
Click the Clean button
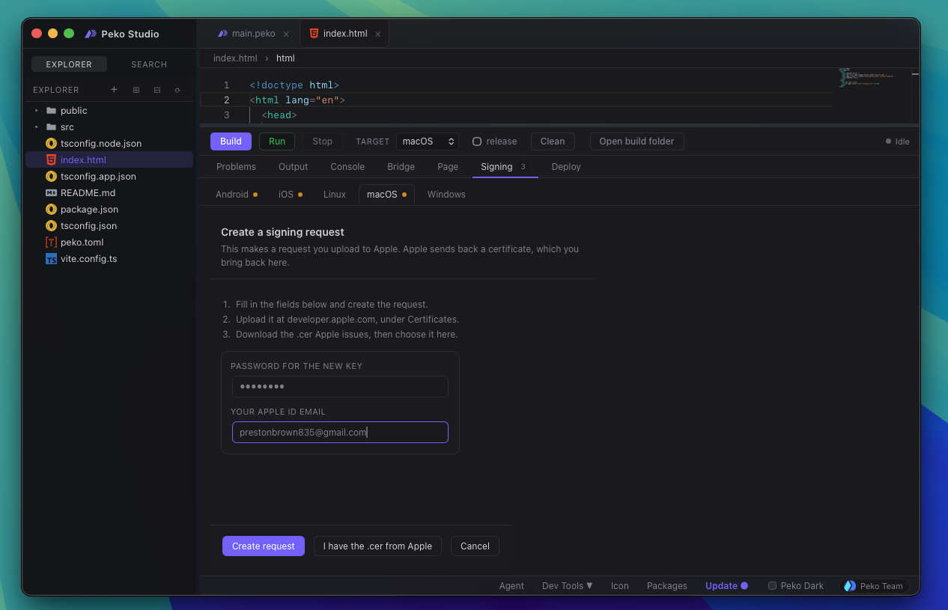click(x=553, y=141)
